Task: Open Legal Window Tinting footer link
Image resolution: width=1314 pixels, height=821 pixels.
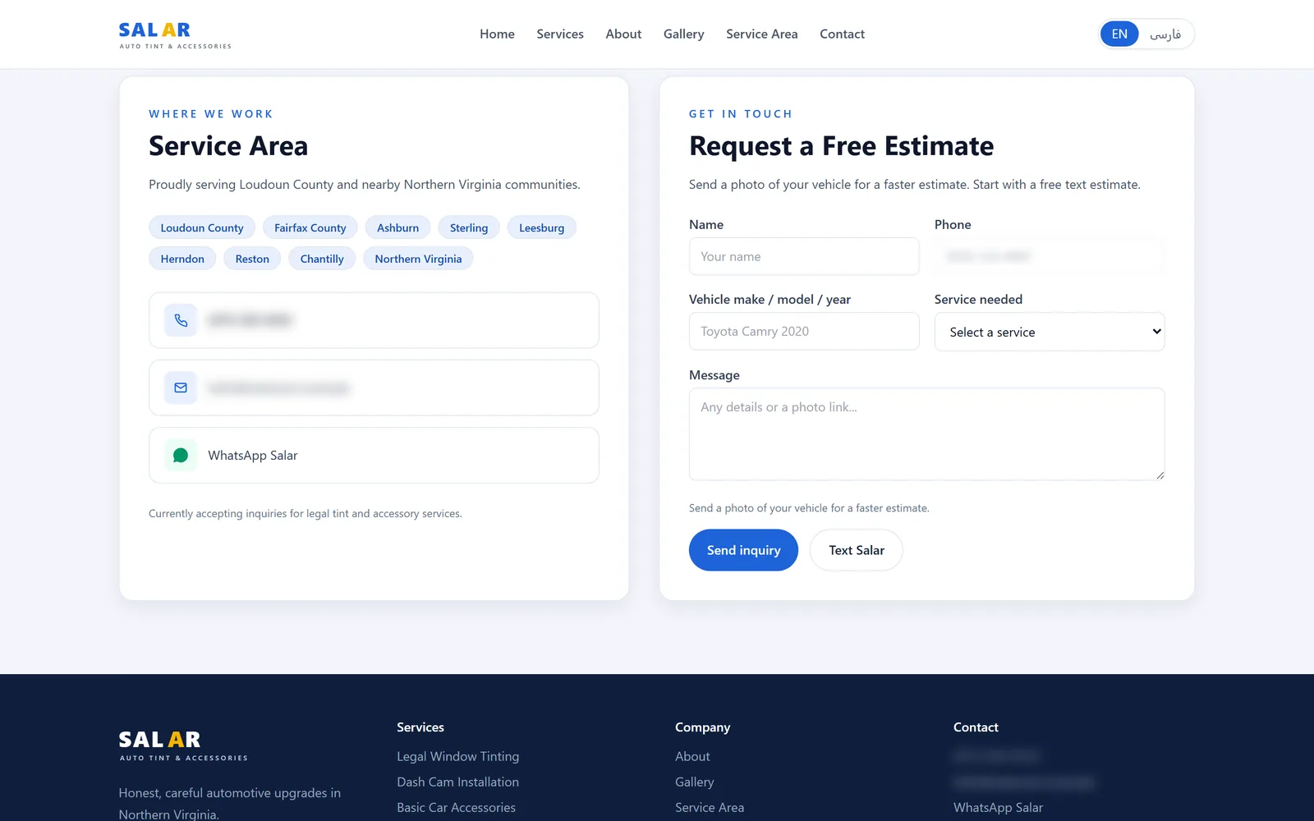Action: [457, 756]
